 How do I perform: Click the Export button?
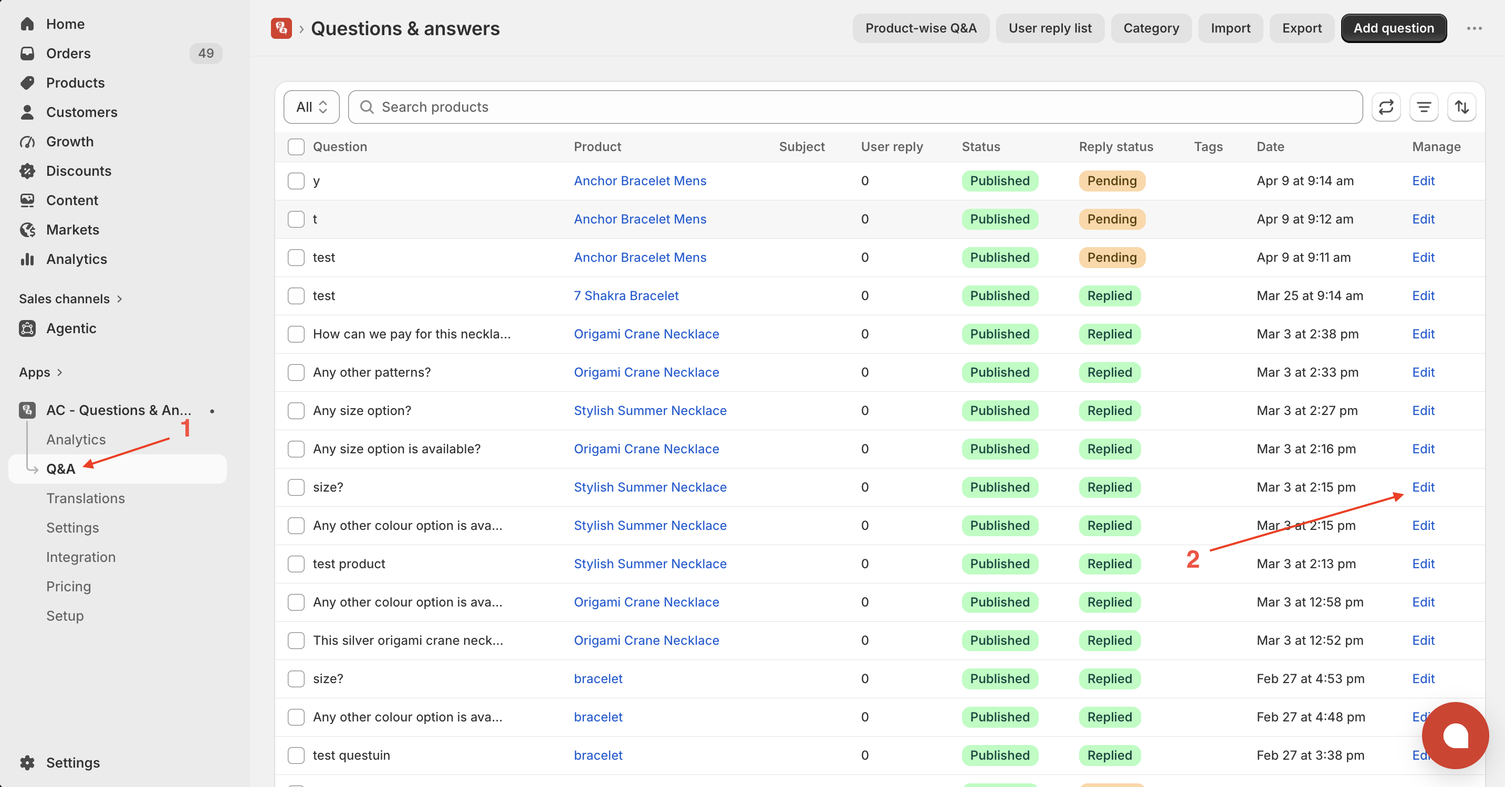[1302, 28]
